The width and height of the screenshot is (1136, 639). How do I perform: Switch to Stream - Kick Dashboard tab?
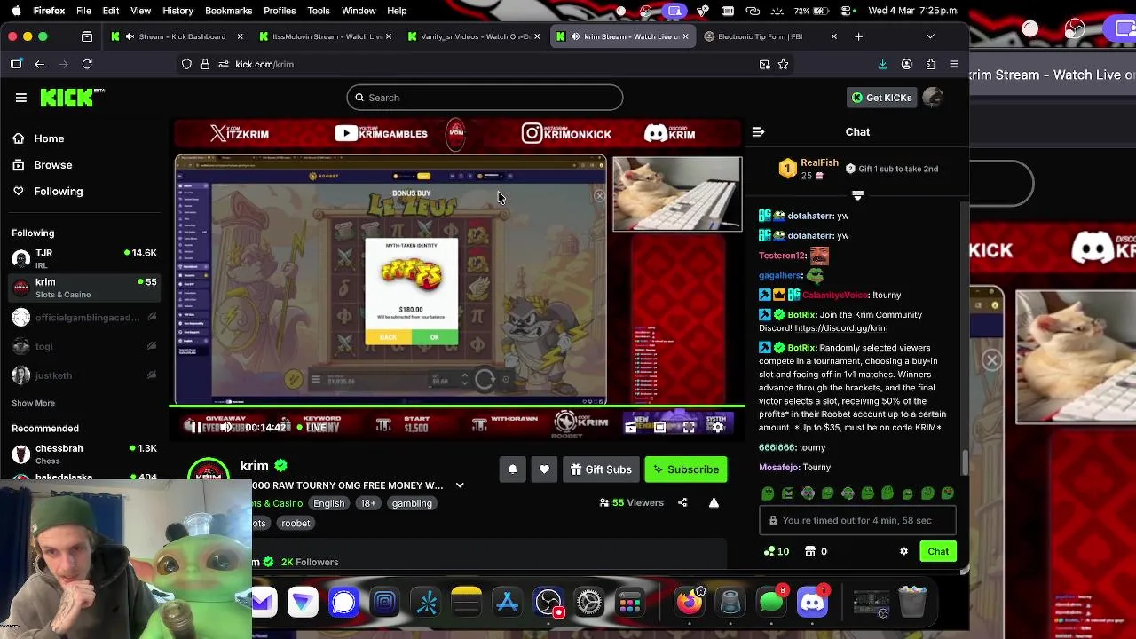tap(177, 36)
